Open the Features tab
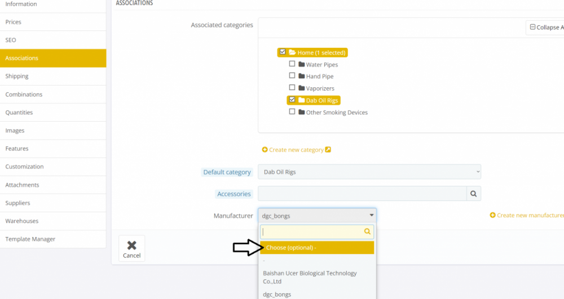Viewport: 564px width, 299px height. (53, 149)
